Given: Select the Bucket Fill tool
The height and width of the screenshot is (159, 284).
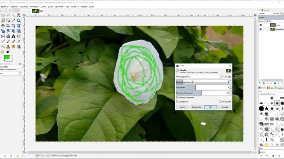Looking at the screenshot, I should pyautogui.click(x=19, y=36).
